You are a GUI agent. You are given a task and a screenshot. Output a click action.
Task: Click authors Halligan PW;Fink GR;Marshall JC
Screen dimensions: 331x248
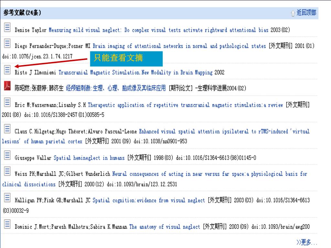pyautogui.click(x=52, y=200)
